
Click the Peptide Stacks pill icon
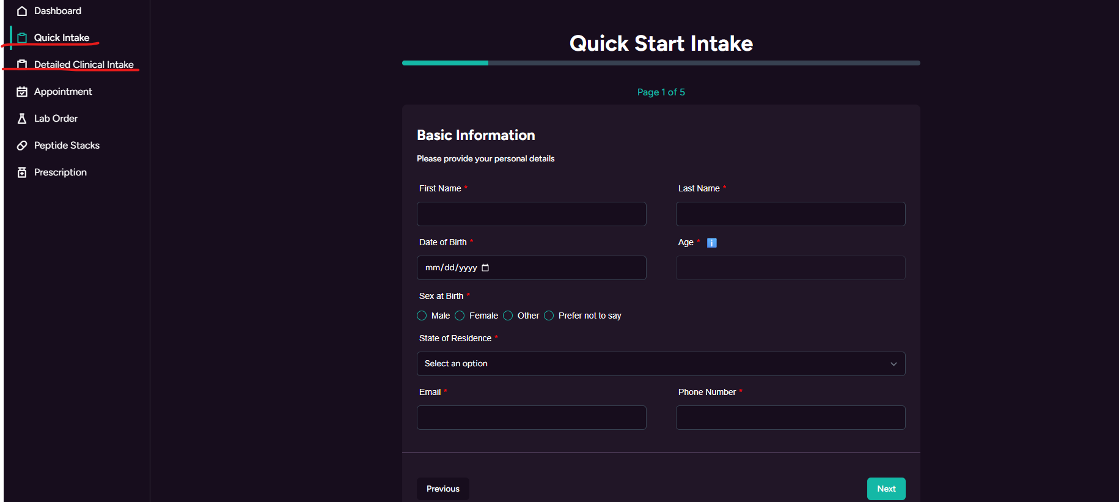(x=22, y=146)
